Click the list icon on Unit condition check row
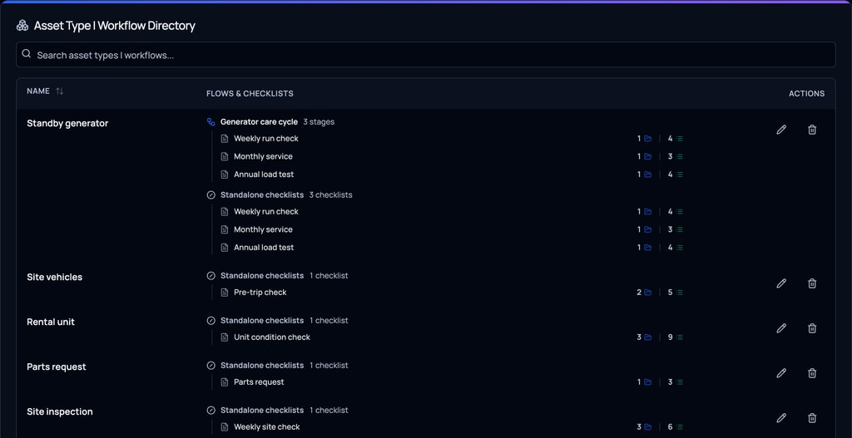852x438 pixels. [680, 337]
